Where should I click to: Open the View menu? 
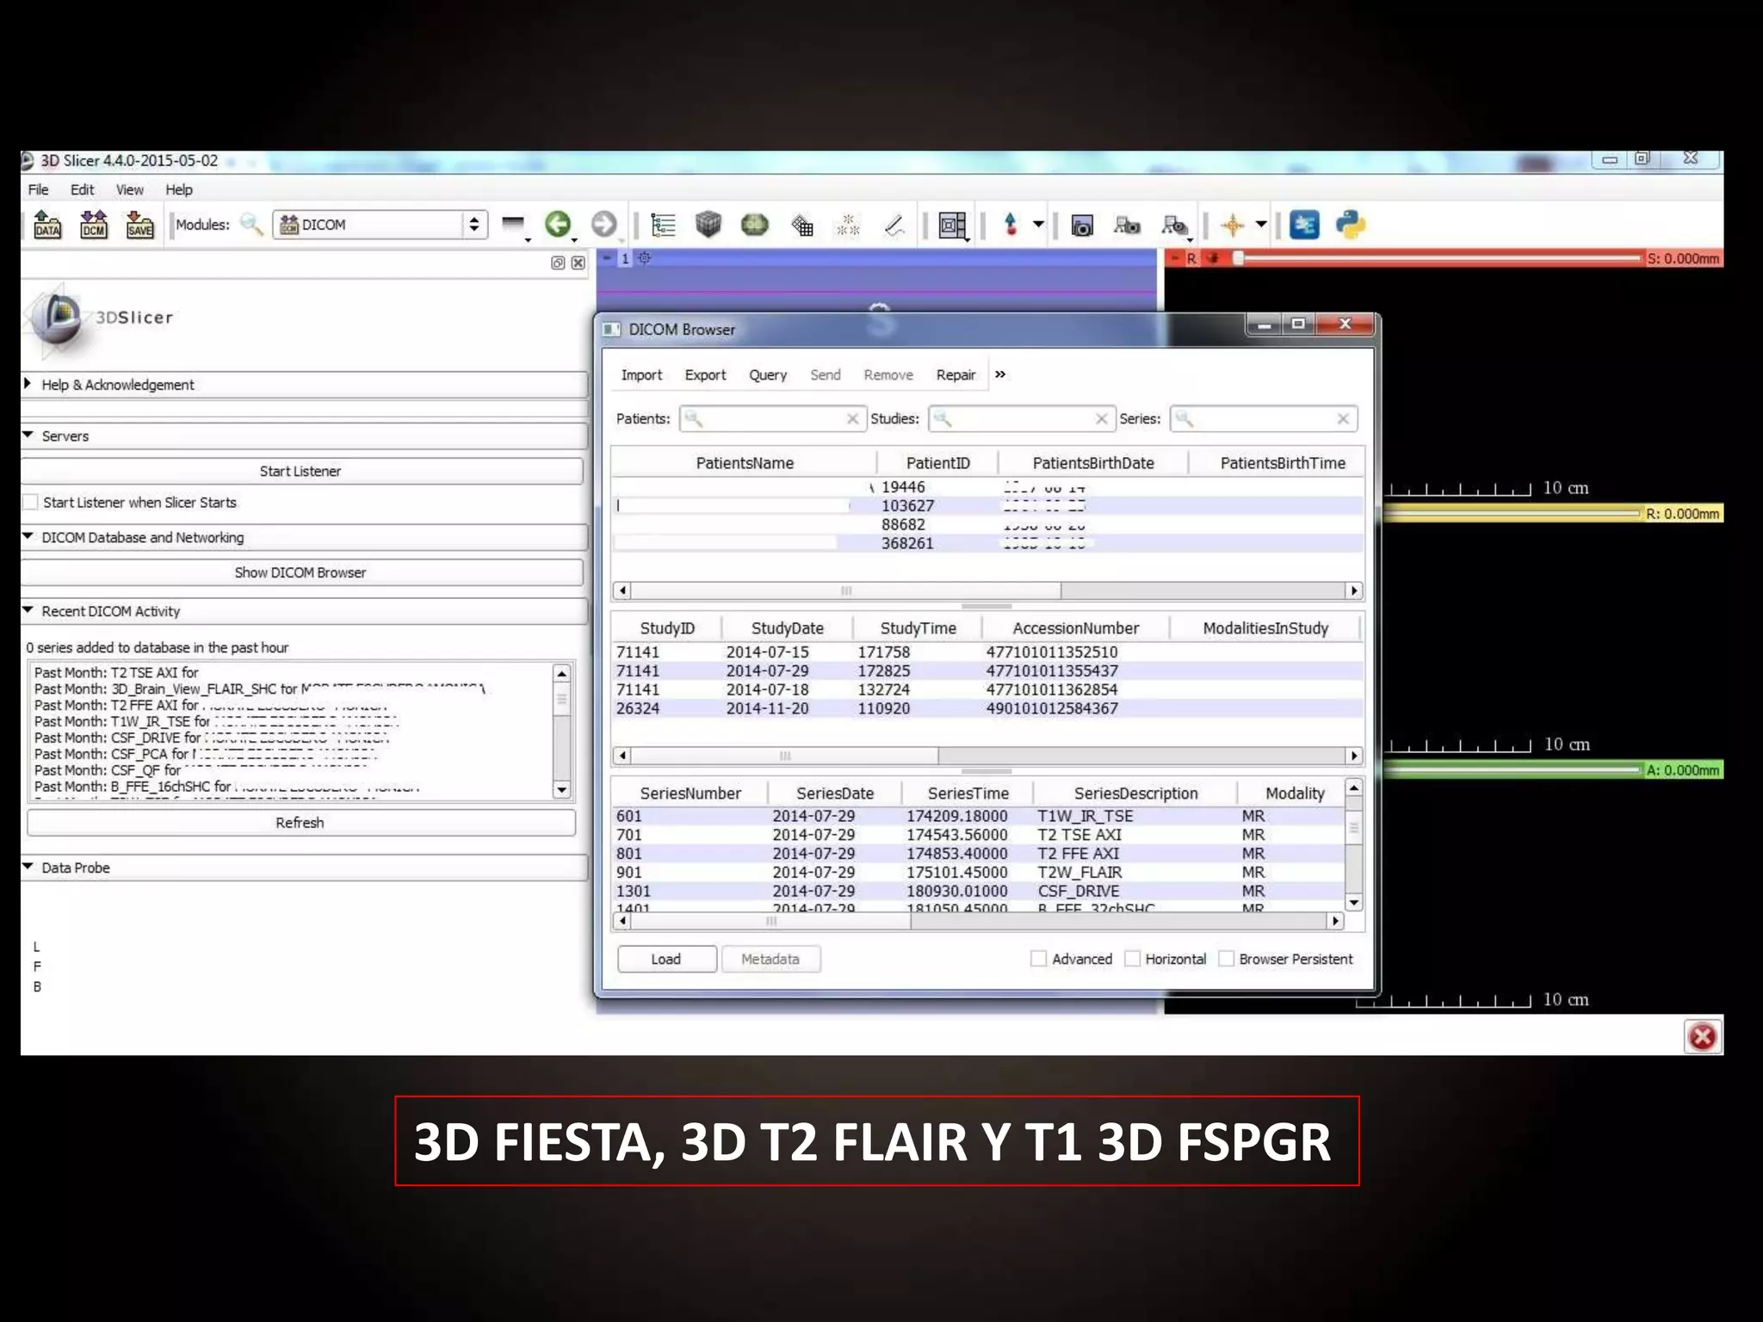pyautogui.click(x=129, y=189)
